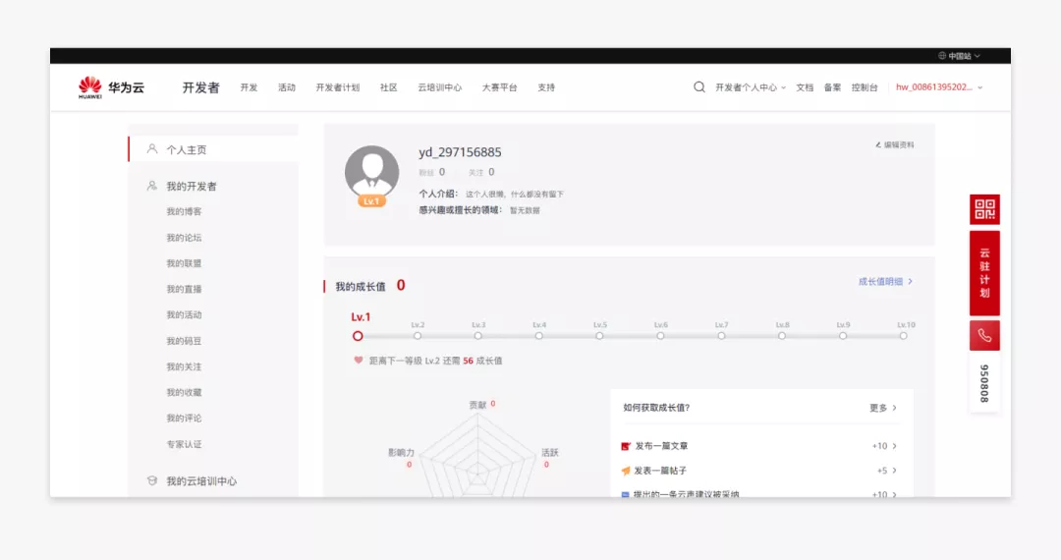Image resolution: width=1061 pixels, height=560 pixels.
Task: Click the chevron on 发布一篇文章 row
Action: click(x=895, y=446)
